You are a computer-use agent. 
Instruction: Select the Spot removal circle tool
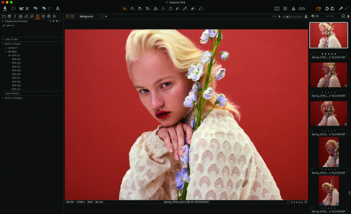[x=170, y=9]
